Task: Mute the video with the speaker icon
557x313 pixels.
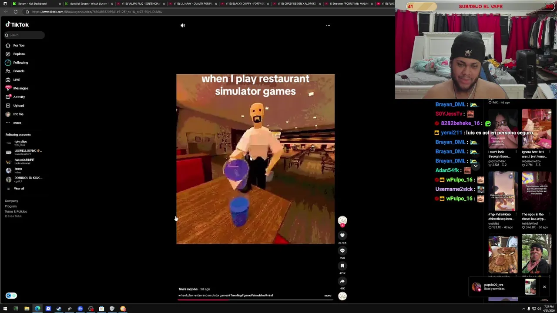Action: [x=183, y=25]
